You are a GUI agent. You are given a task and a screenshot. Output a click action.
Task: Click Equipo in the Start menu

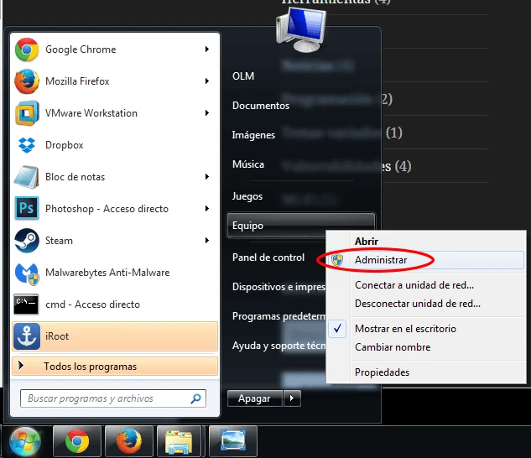tap(301, 226)
